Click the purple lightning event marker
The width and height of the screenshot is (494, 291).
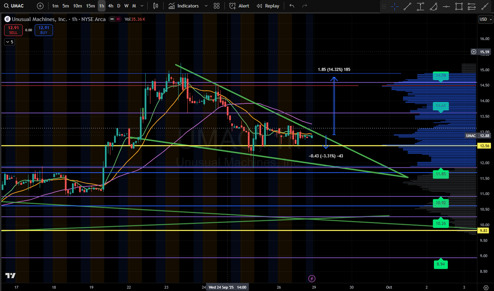(x=312, y=279)
